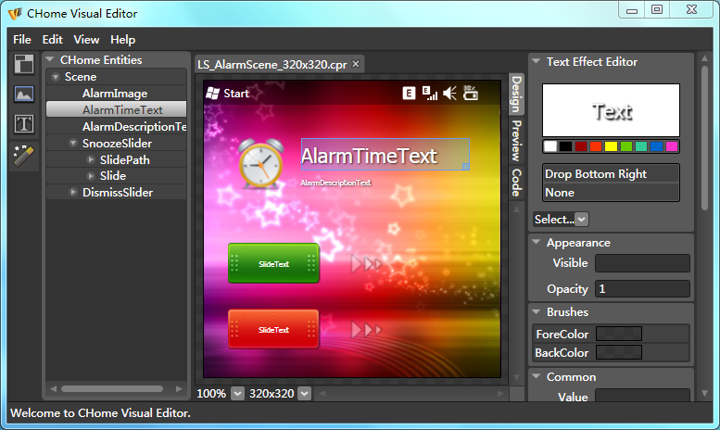Click the BackColor brush swatch
Image resolution: width=720 pixels, height=430 pixels.
(x=618, y=352)
